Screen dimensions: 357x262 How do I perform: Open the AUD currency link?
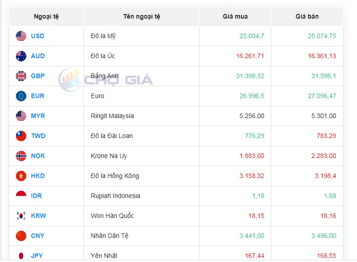click(38, 56)
